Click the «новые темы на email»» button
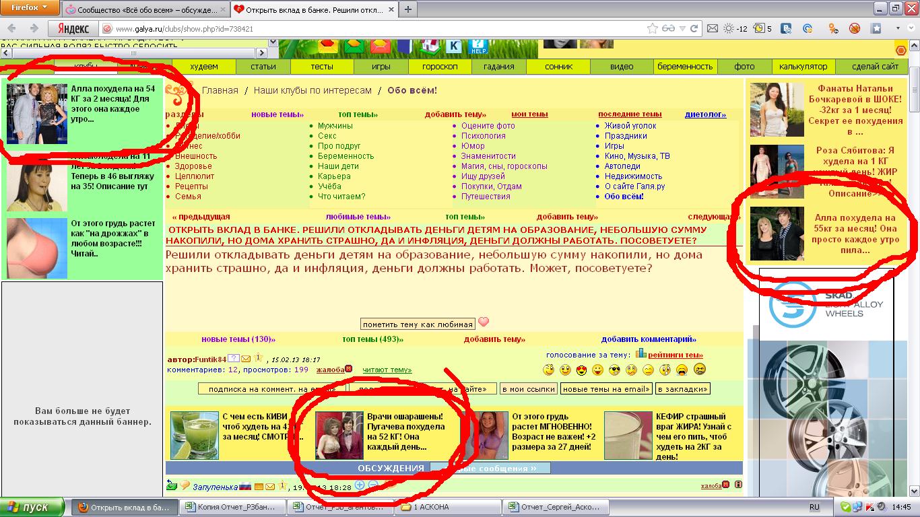 606,389
